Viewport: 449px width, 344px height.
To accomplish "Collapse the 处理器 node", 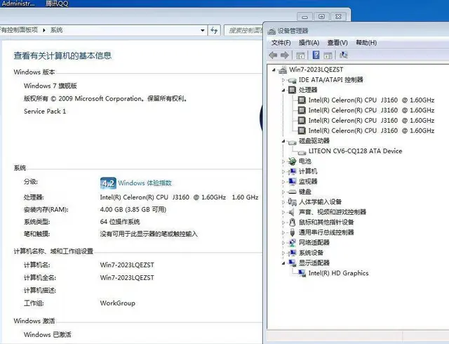I will coord(283,90).
